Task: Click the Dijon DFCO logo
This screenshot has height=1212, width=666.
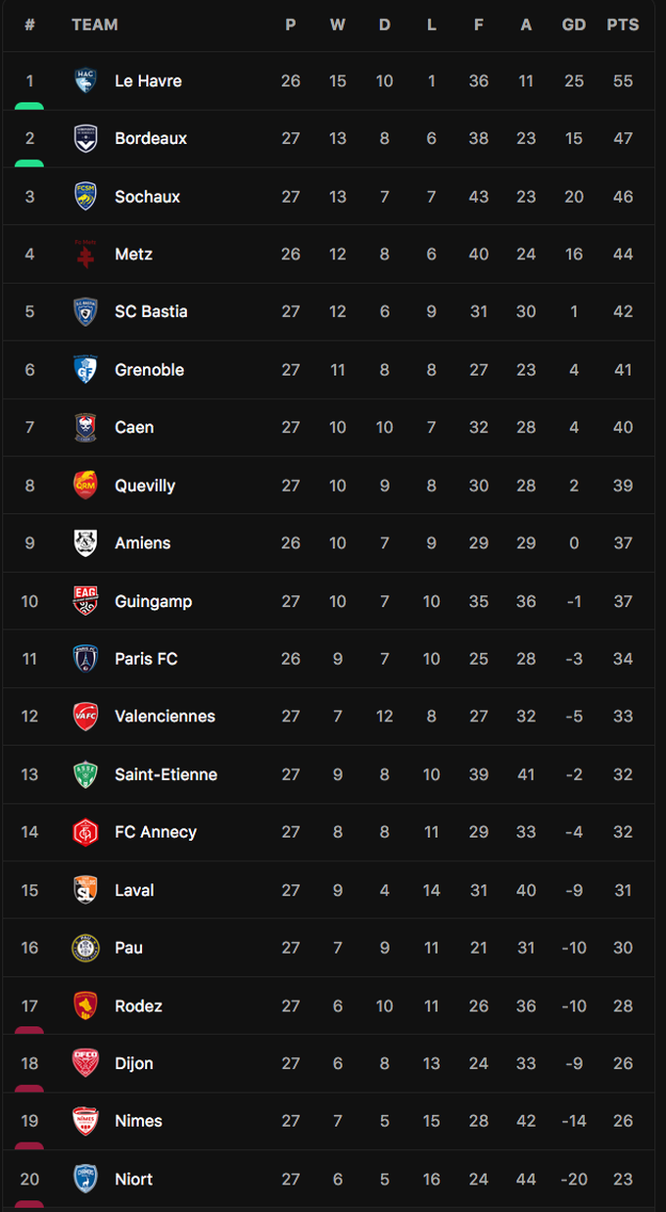Action: (x=85, y=1063)
